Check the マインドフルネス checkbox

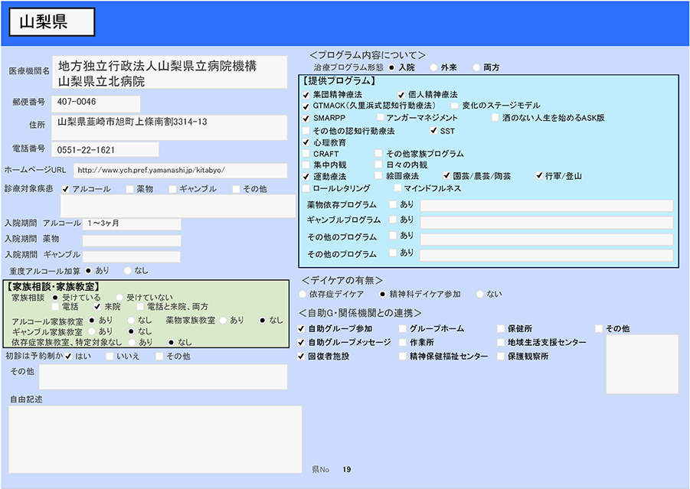(397, 188)
